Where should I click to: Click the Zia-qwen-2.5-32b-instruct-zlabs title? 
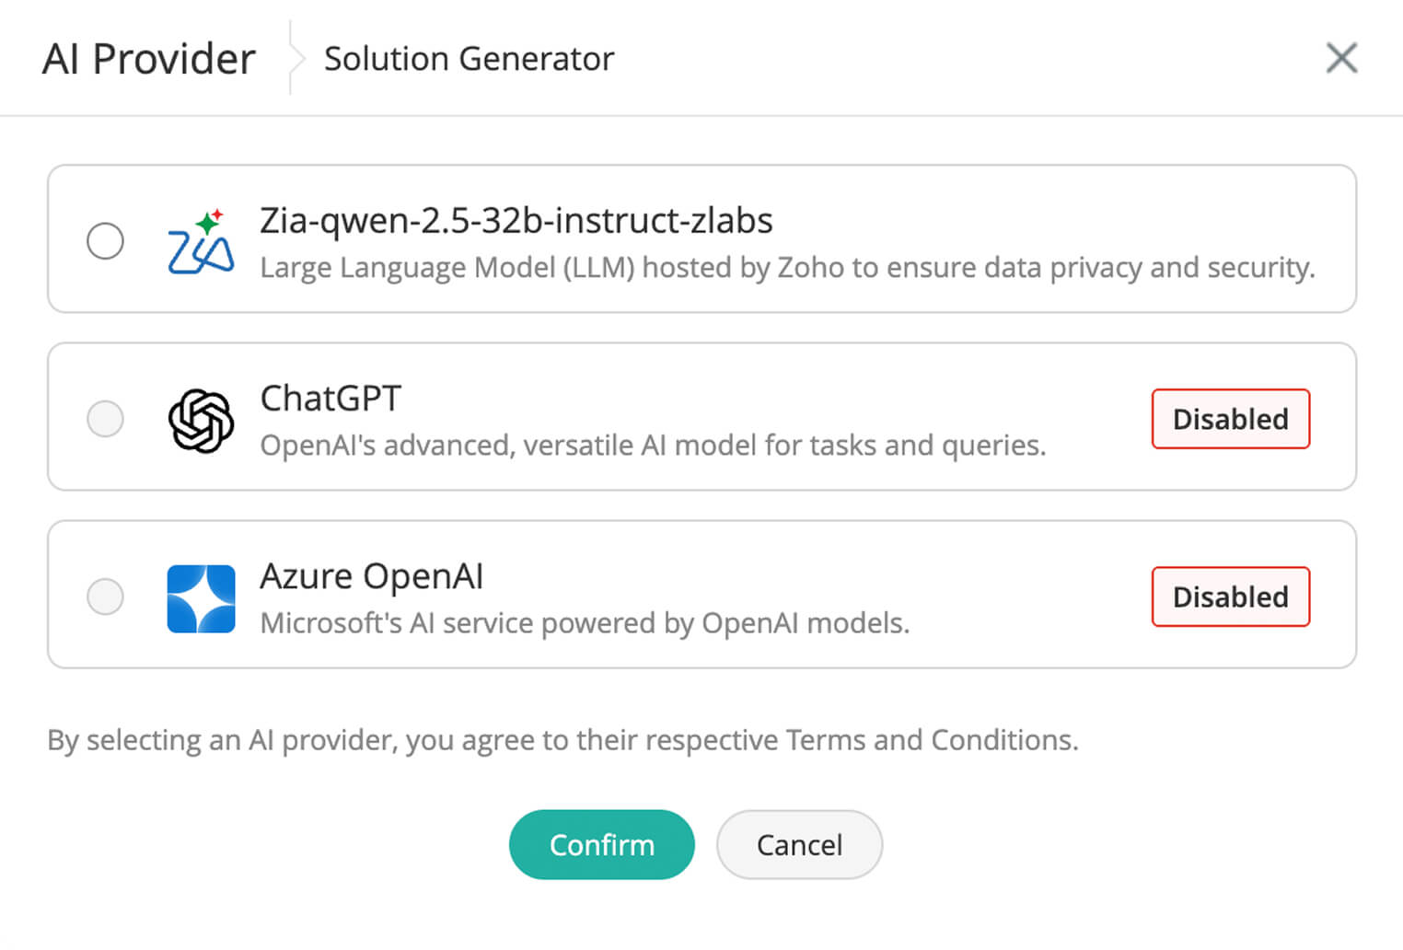pyautogui.click(x=516, y=221)
